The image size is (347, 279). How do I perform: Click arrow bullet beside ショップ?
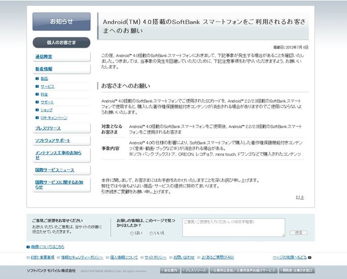click(37, 110)
